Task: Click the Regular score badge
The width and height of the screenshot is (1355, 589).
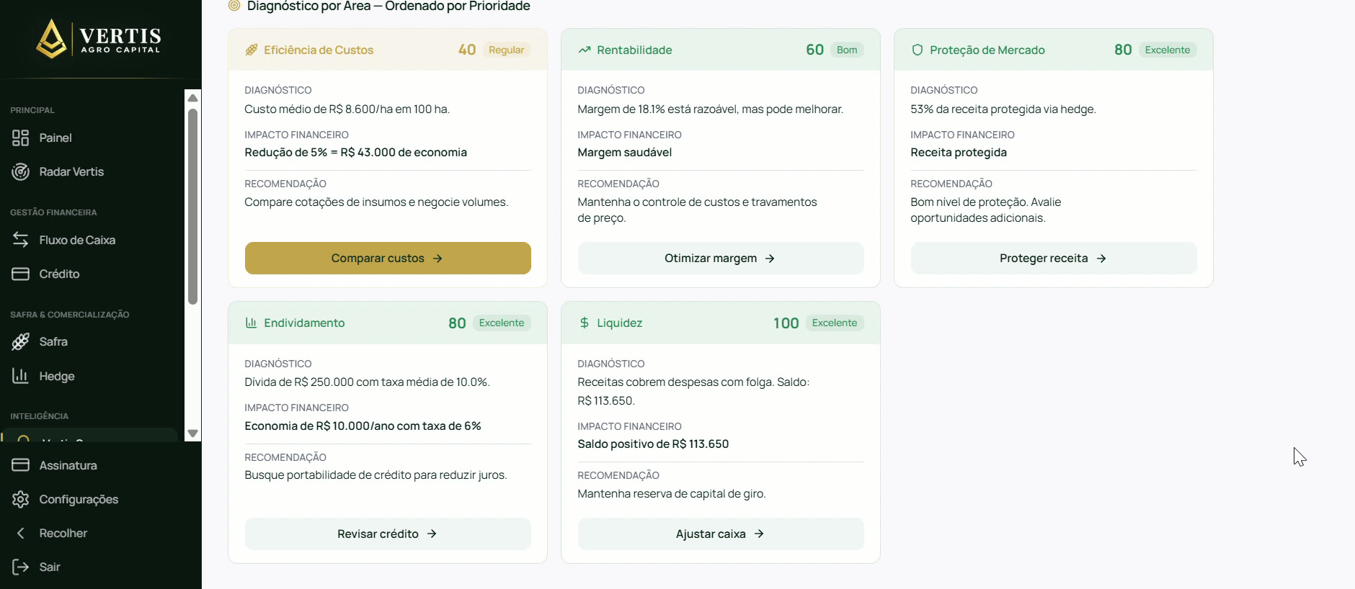Action: 506,50
